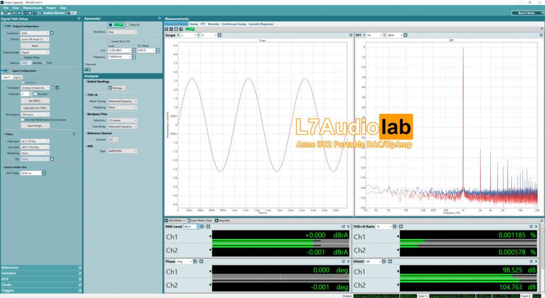This screenshot has height=298, width=545.
Task: Pop out the Phase meter
Action: [343, 261]
